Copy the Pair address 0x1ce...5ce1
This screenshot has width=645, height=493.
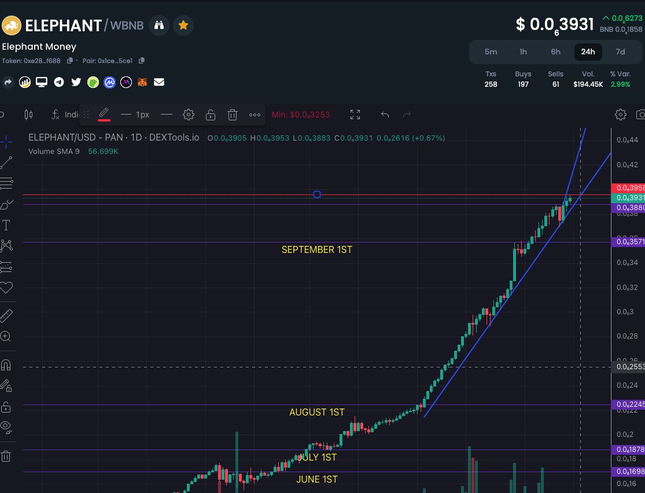click(x=142, y=61)
